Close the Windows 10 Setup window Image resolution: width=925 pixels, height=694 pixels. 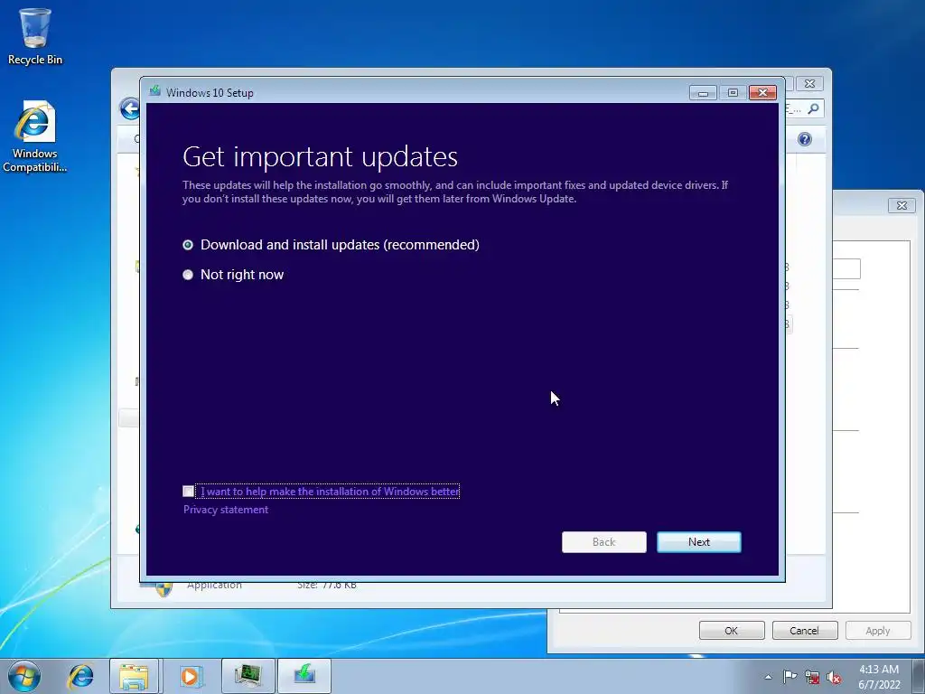point(762,93)
